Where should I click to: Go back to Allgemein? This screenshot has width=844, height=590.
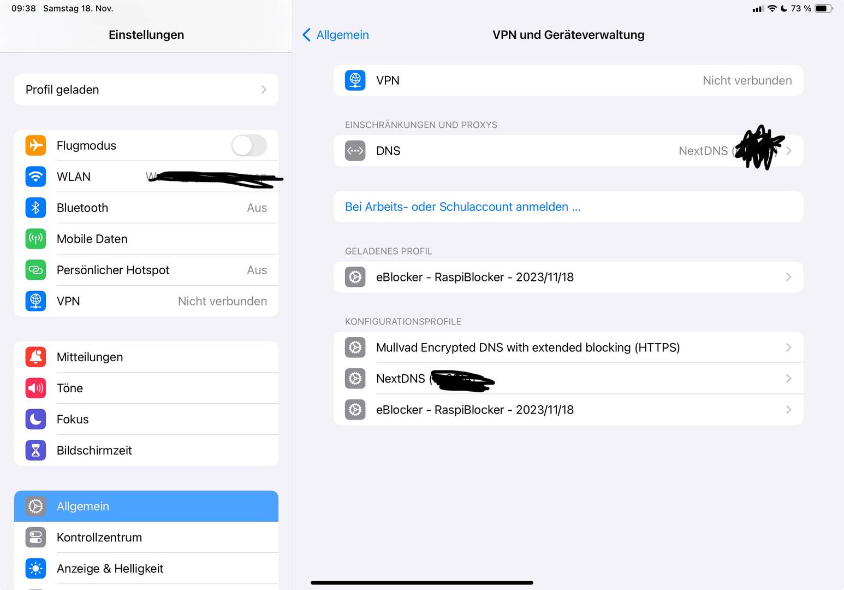(336, 35)
